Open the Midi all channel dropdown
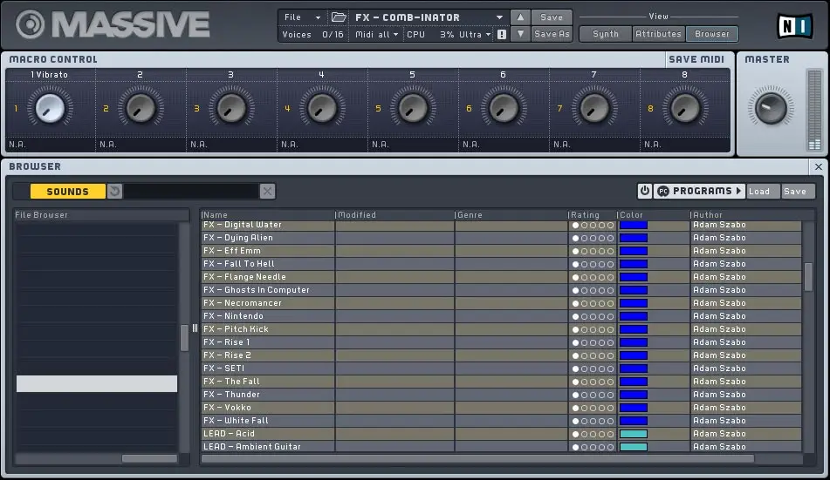830x480 pixels. [x=376, y=34]
